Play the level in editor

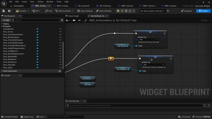click(x=118, y=11)
